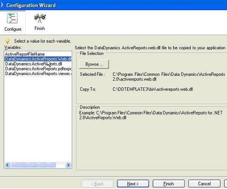
Task: Click the disabled Back button
Action: [97, 183]
